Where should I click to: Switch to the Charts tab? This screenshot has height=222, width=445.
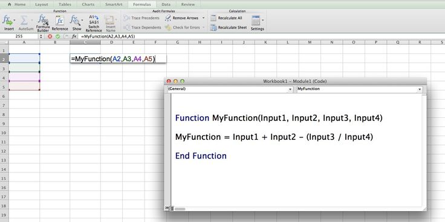click(88, 5)
